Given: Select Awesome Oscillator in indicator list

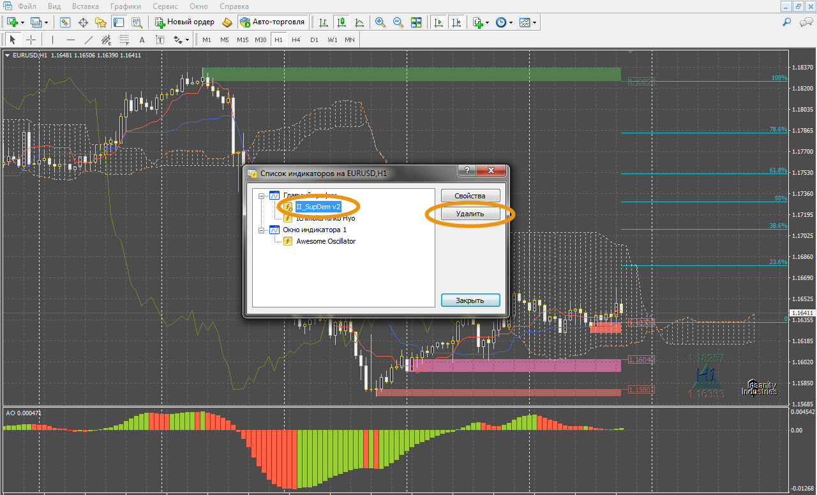Looking at the screenshot, I should pos(326,241).
